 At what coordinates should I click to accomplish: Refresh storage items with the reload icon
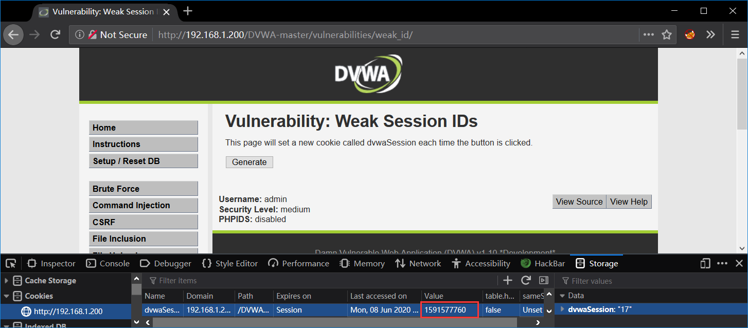tap(526, 280)
